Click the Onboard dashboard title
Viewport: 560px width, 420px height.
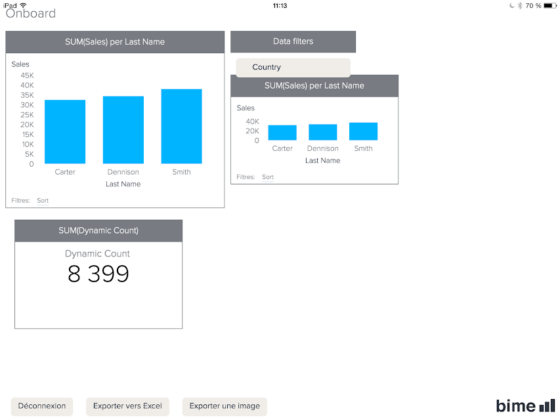31,14
